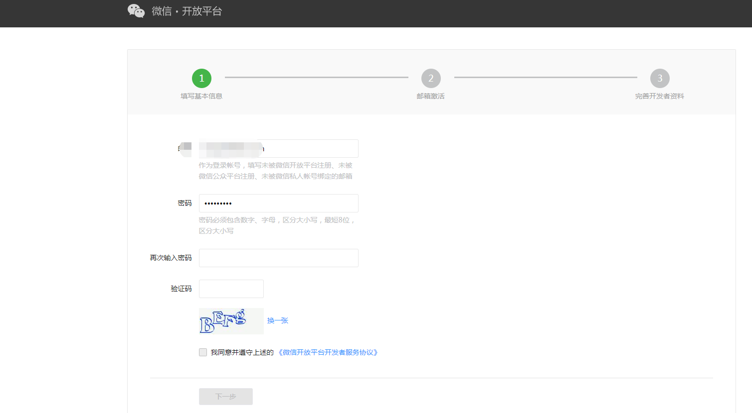Click the 填写基本信息 step label
Screen dimensions: 752x413
coord(201,96)
